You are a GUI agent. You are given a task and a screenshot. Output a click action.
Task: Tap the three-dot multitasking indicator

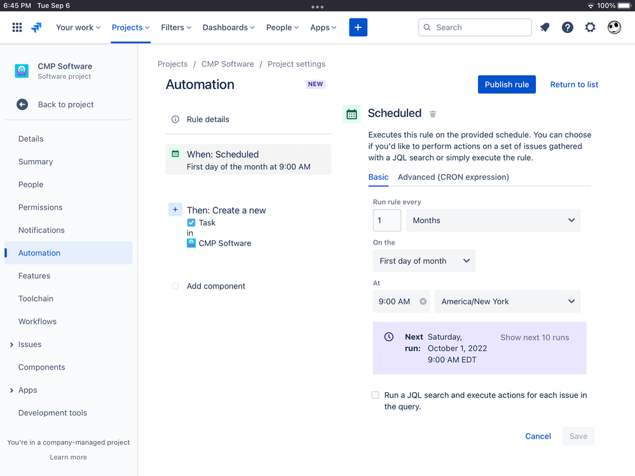[317, 7]
